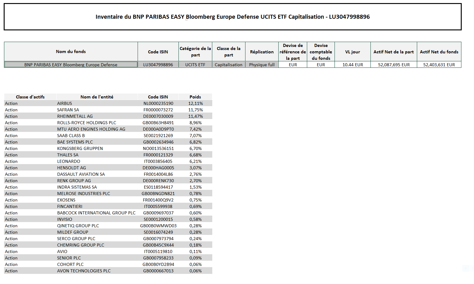Select the THALES SA entity cell
Image resolution: width=474 pixels, height=284 pixels.
pos(68,155)
